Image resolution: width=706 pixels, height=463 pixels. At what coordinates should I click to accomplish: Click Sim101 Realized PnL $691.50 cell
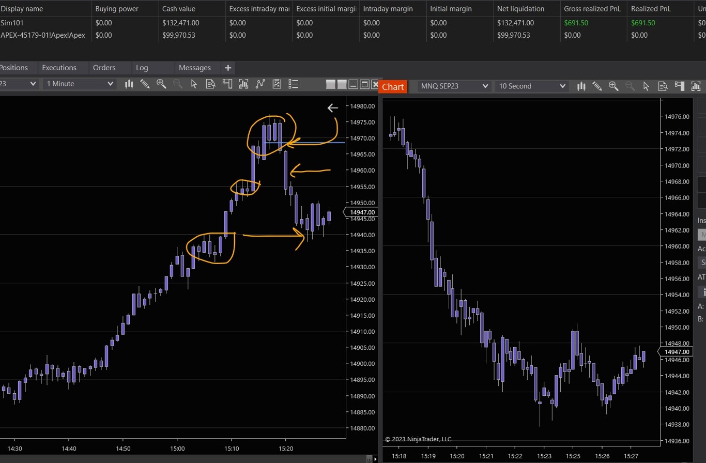coord(643,23)
